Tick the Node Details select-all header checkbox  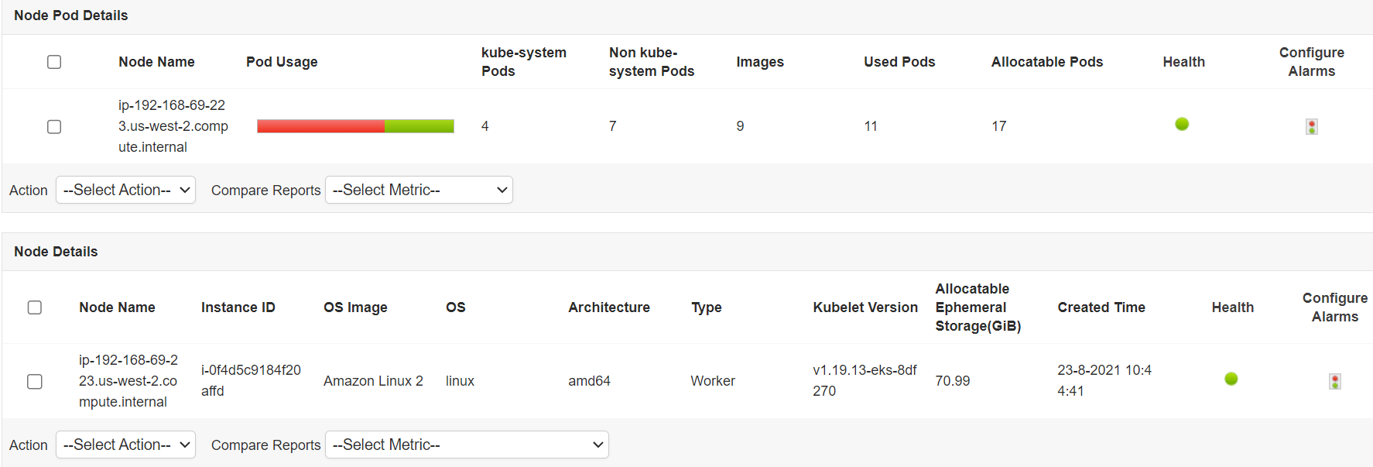[x=35, y=307]
